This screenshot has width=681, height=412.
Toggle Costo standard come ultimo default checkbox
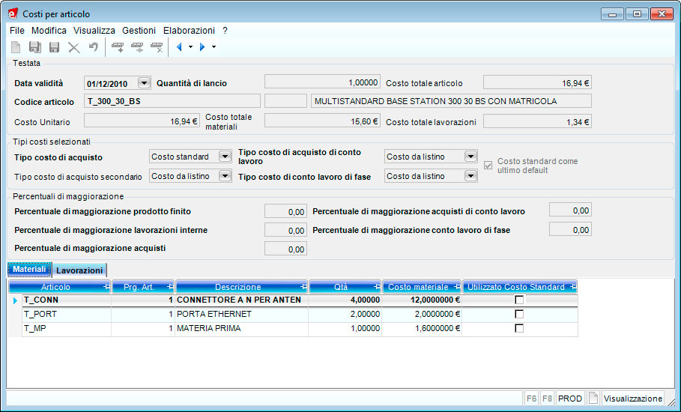(x=488, y=166)
